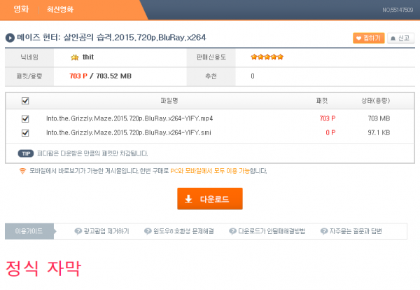This screenshot has height=290, width=420.
Task: Report the post with the 신고 button
Action: pyautogui.click(x=401, y=38)
